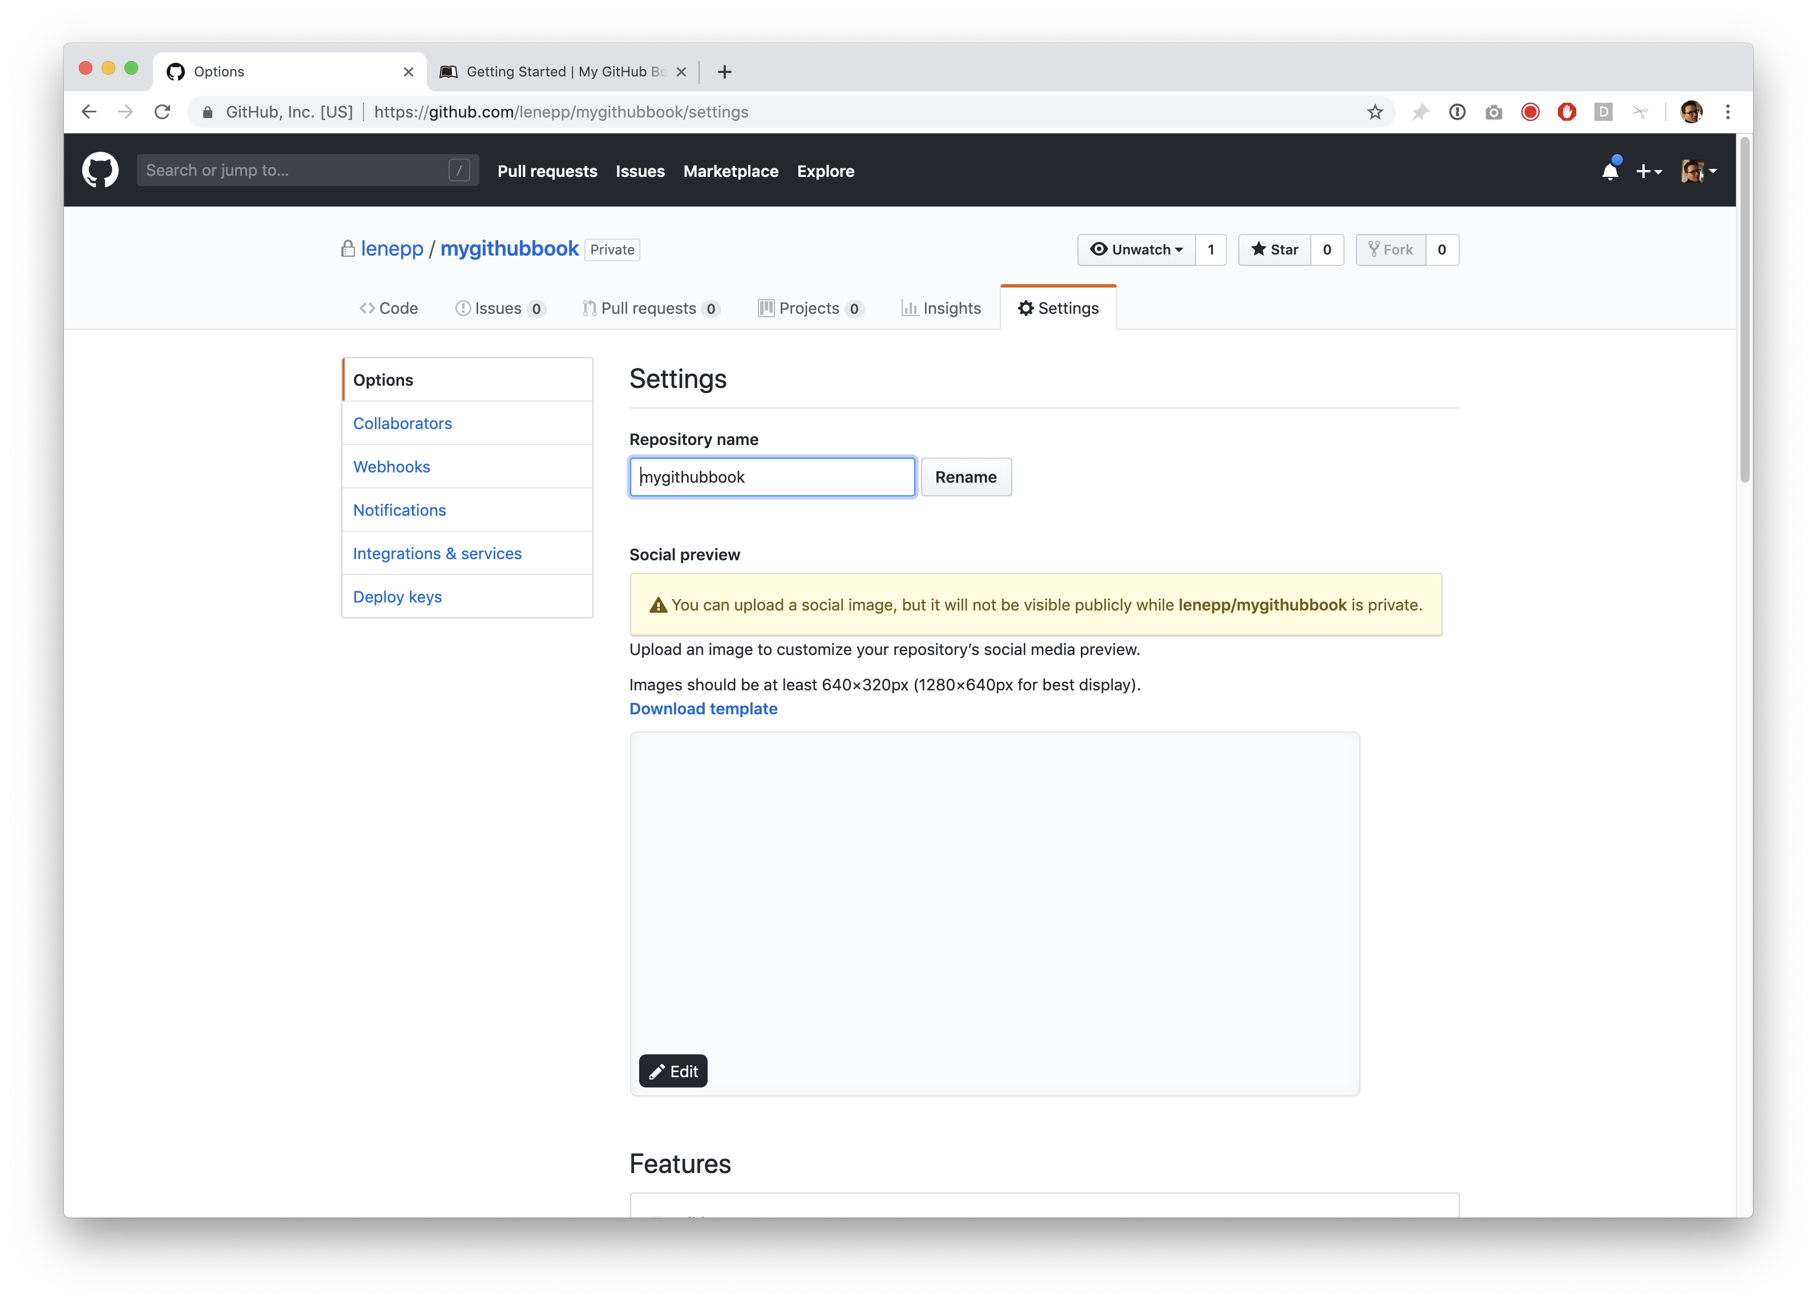Open the Projects tab

click(811, 309)
